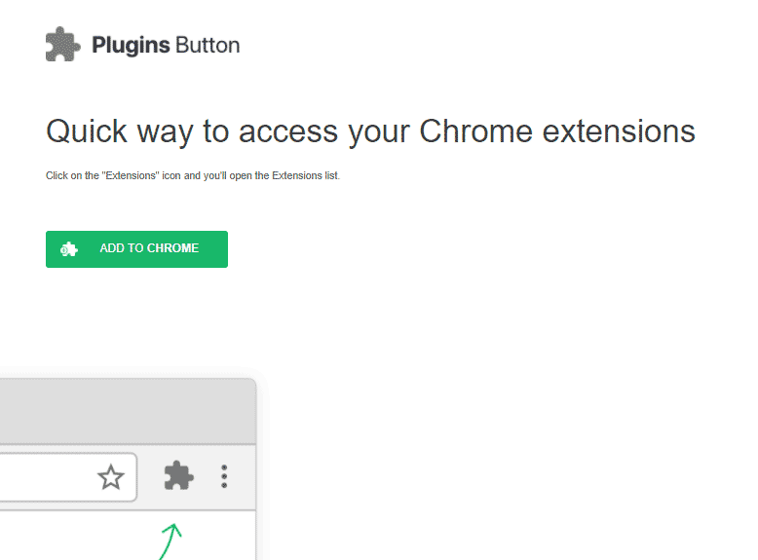
Task: Click the word "Chrome" in the headline
Action: click(x=475, y=131)
